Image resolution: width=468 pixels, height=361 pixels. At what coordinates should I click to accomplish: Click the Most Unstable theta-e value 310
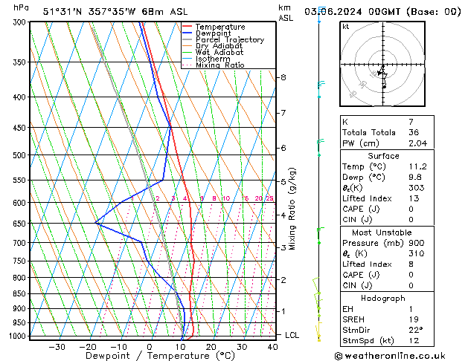417,253
